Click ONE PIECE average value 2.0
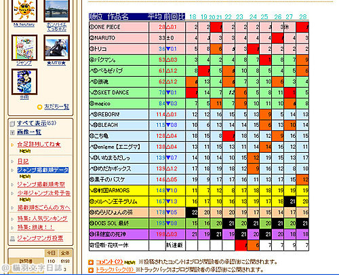This screenshot has width=339, height=275. [x=161, y=27]
